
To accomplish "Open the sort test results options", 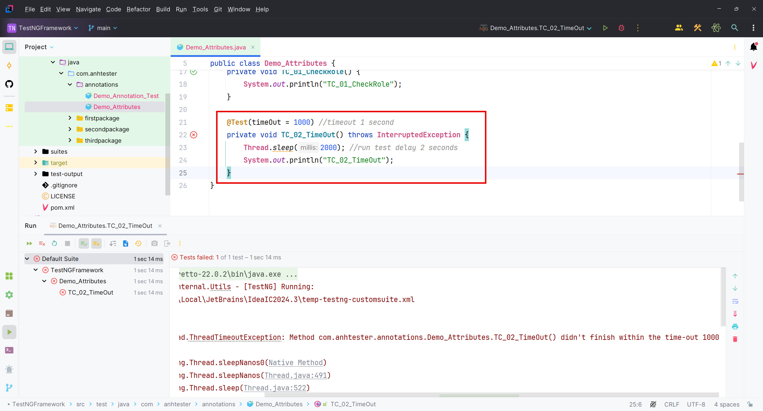I will [x=113, y=244].
